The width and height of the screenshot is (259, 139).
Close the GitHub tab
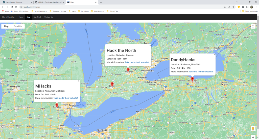click(64, 2)
